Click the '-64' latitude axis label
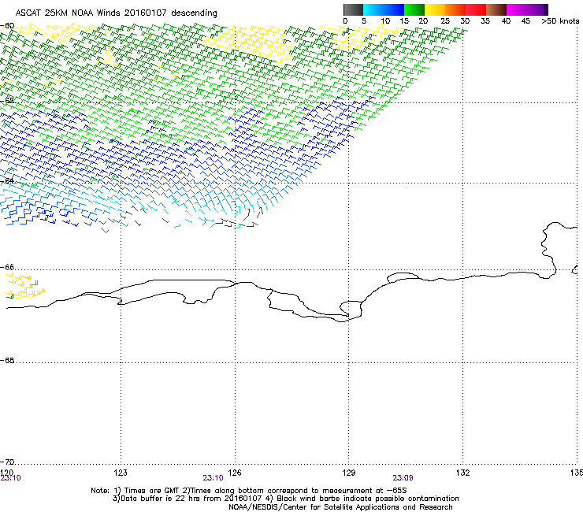This screenshot has width=583, height=512. pyautogui.click(x=7, y=180)
